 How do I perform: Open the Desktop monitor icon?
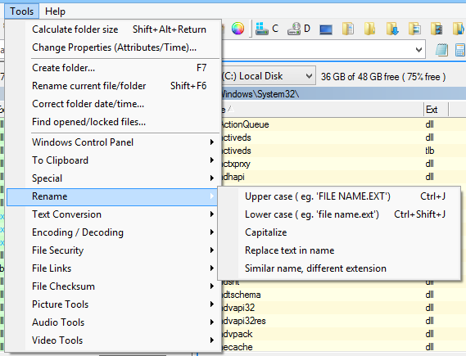coord(326,29)
